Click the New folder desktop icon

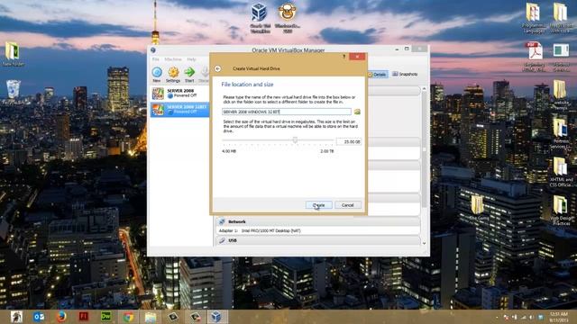(13, 54)
